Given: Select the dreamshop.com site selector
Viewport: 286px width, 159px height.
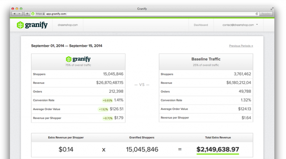Looking at the screenshot, I should click(68, 25).
